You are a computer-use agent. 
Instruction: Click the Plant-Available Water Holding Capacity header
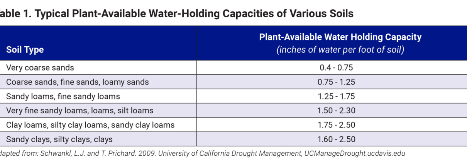[340, 37]
